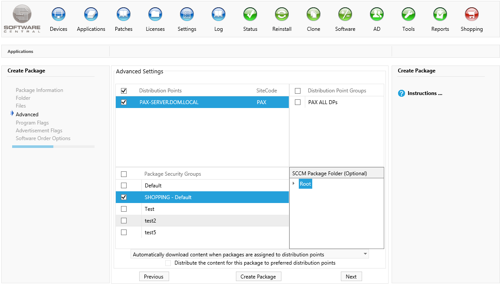
Task: Select the Root SCCM package folder
Action: pyautogui.click(x=305, y=184)
